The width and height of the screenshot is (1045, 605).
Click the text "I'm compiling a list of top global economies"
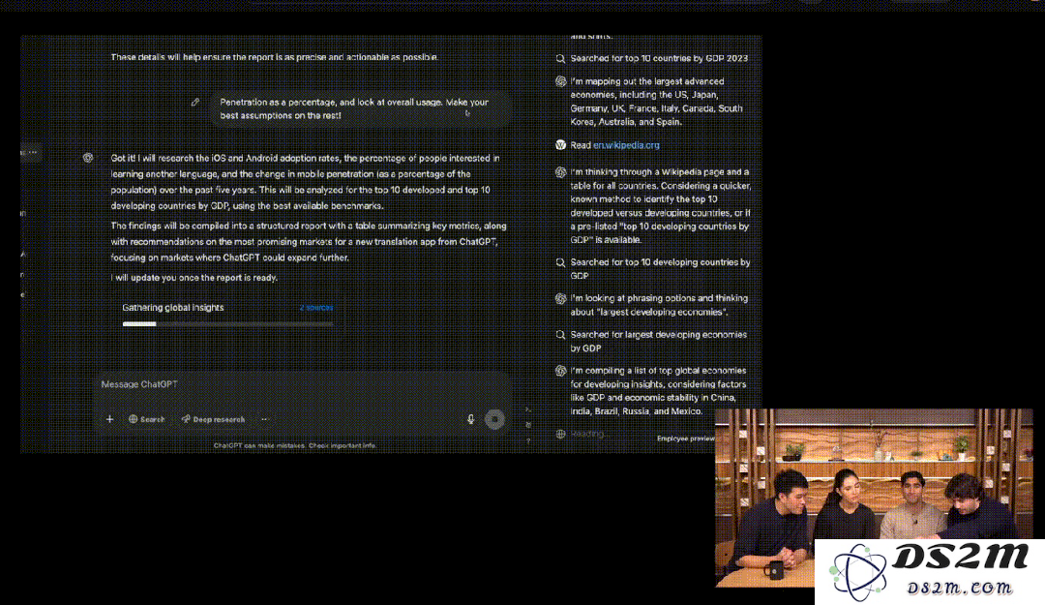click(659, 391)
